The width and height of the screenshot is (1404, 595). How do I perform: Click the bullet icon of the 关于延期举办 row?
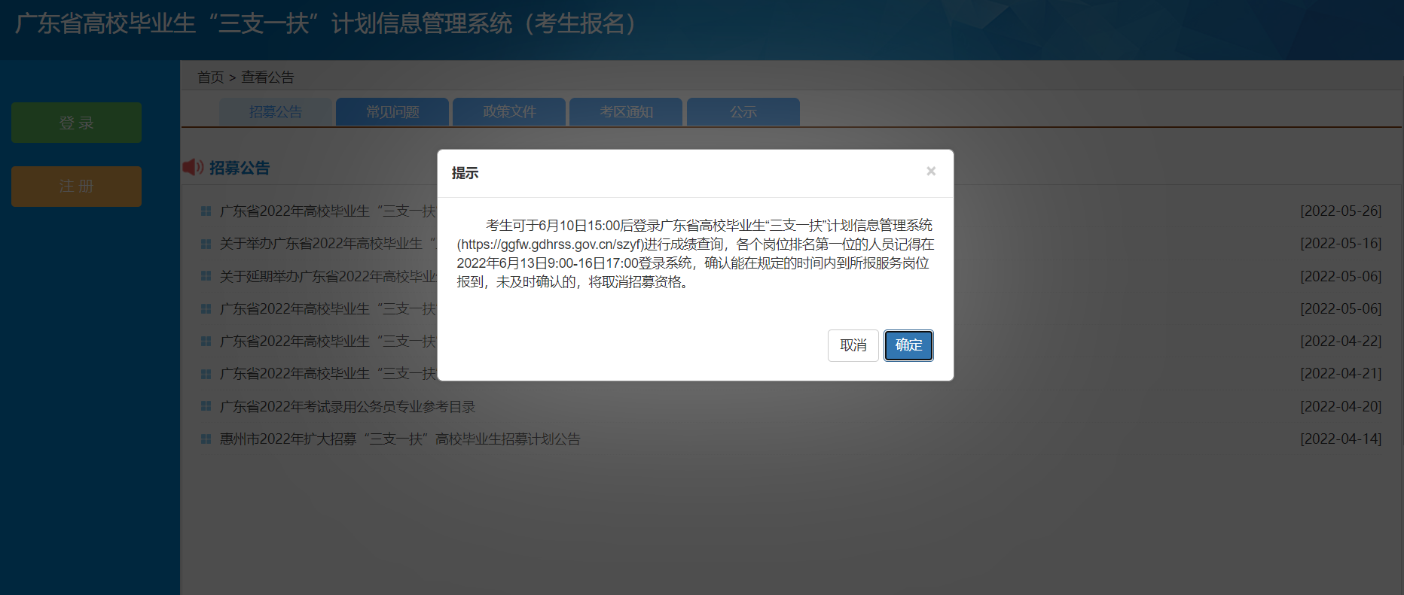coord(206,276)
